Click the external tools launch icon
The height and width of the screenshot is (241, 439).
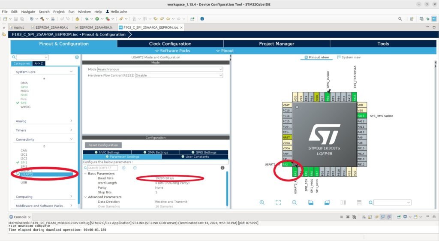pyautogui.click(x=108, y=19)
